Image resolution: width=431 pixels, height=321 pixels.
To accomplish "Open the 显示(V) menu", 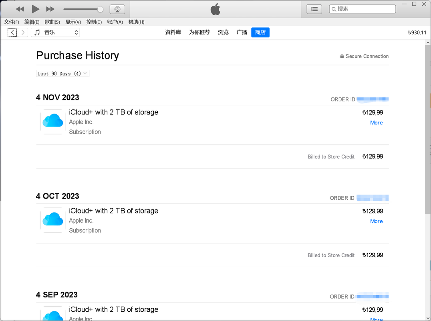I will [73, 22].
